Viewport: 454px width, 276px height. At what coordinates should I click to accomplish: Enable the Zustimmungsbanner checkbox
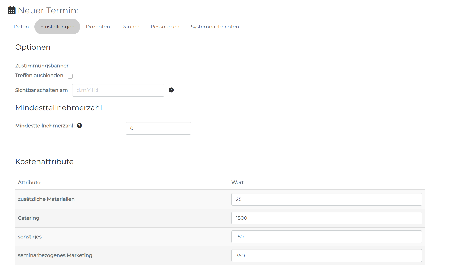coord(75,65)
